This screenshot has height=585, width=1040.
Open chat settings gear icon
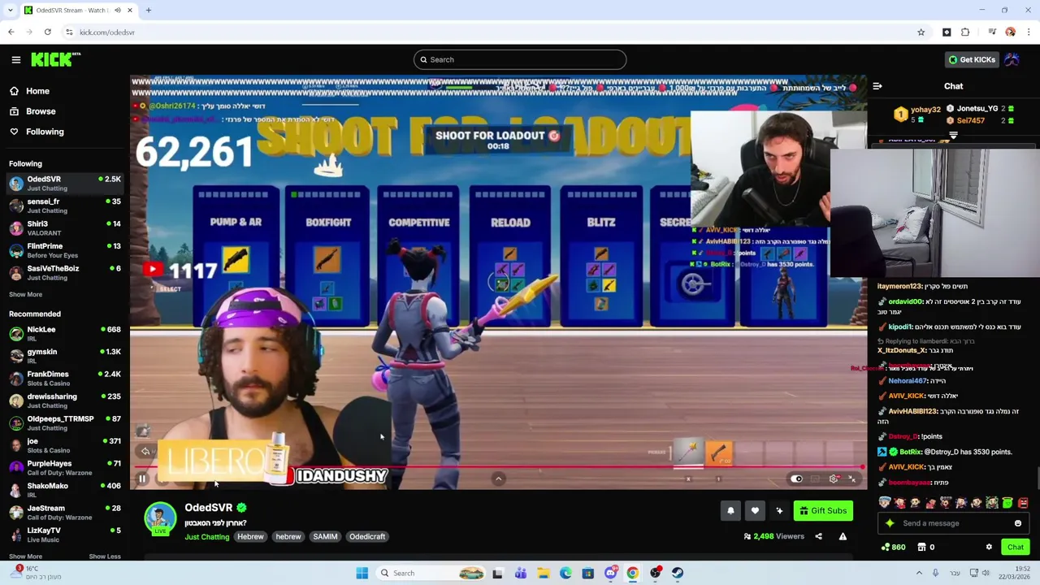[x=989, y=547]
